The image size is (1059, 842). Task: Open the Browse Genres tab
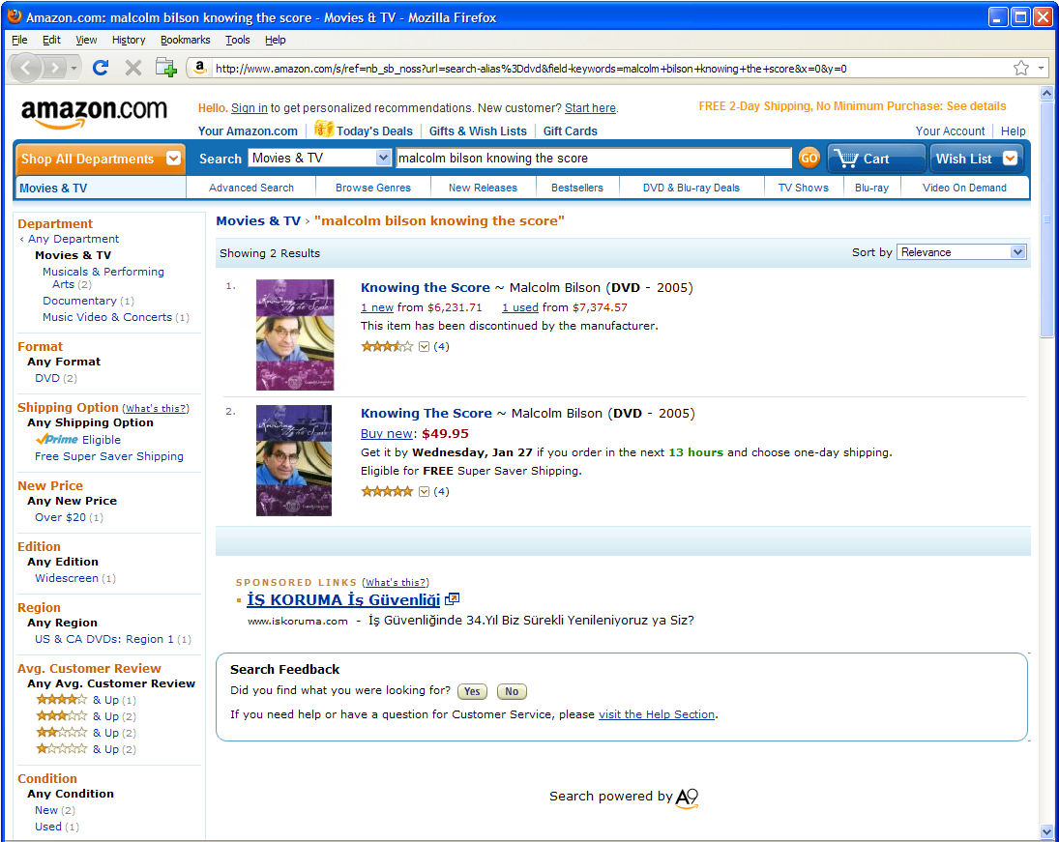point(372,188)
